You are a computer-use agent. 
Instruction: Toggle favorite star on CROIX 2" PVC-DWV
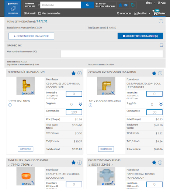pyautogui.click(x=154, y=162)
